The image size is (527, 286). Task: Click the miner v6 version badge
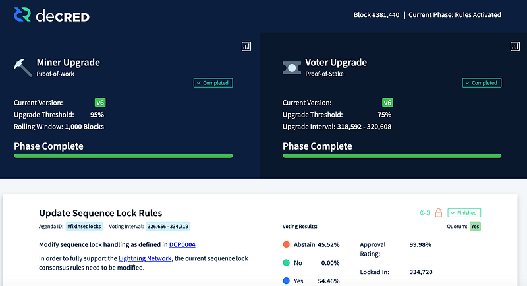(100, 103)
